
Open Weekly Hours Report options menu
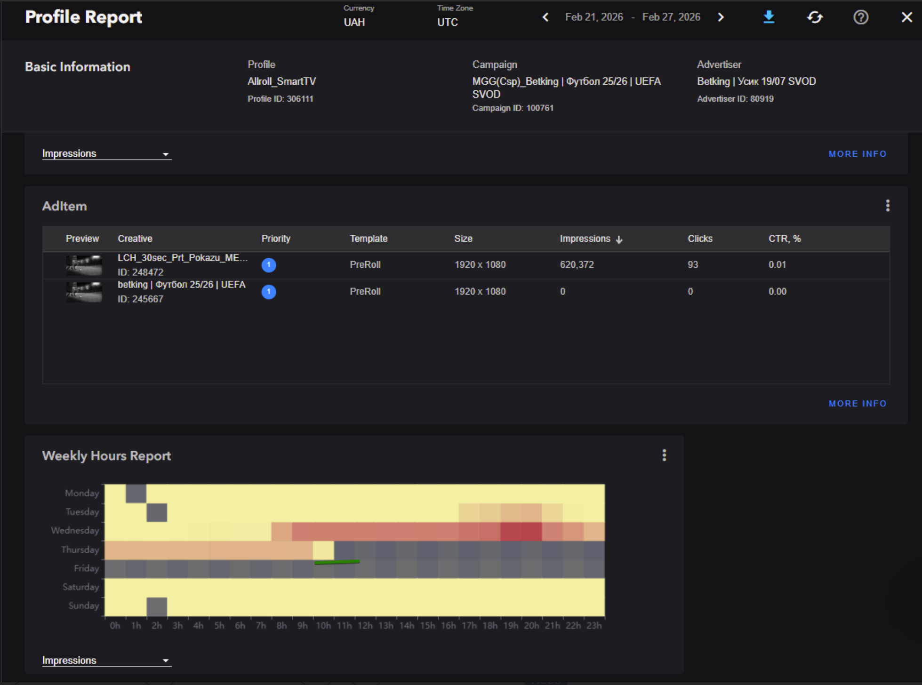[x=664, y=455]
